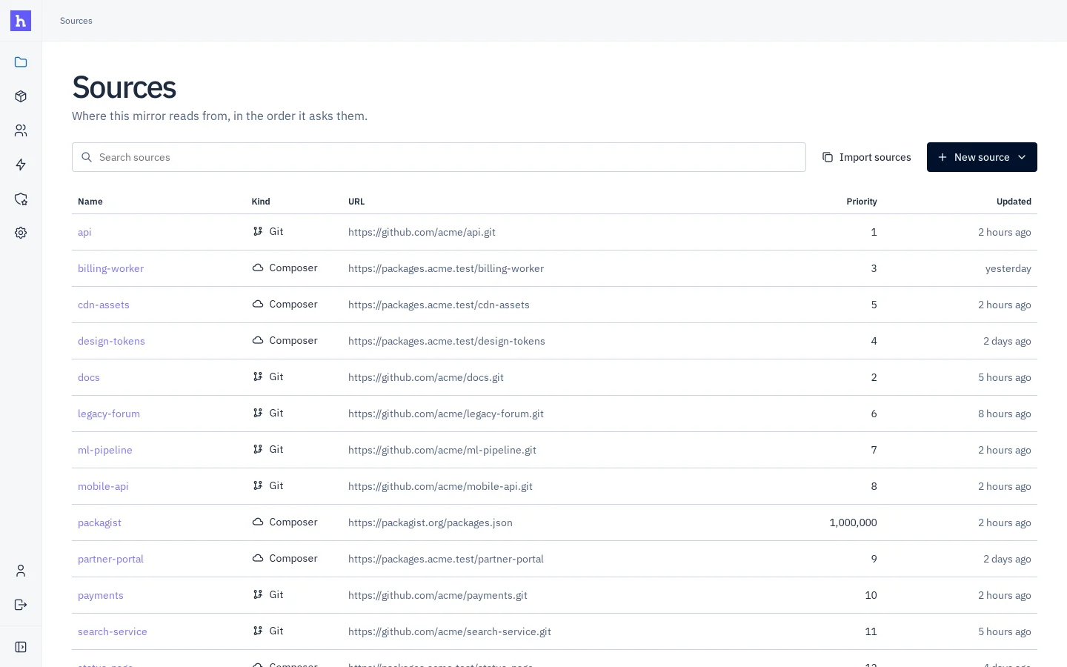Open the search-service source link
The width and height of the screenshot is (1067, 667).
pyautogui.click(x=113, y=631)
